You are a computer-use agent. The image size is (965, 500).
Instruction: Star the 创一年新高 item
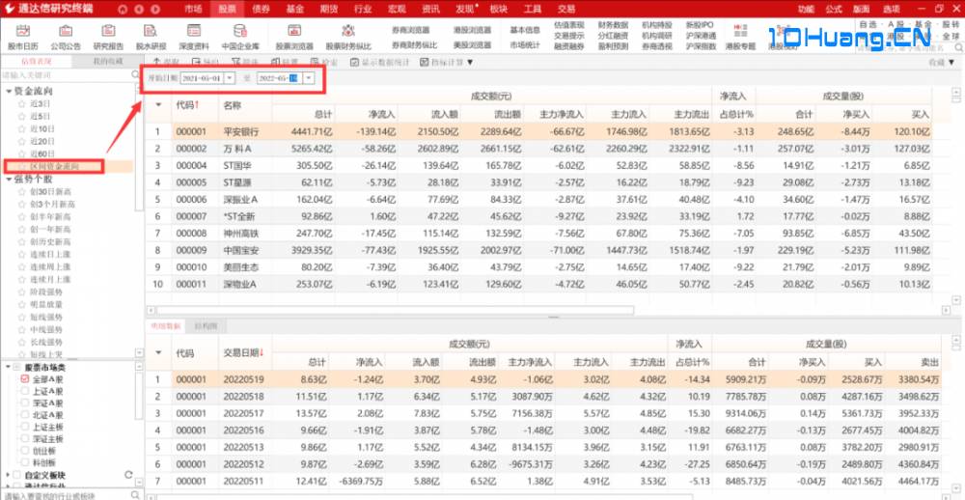pyautogui.click(x=21, y=229)
